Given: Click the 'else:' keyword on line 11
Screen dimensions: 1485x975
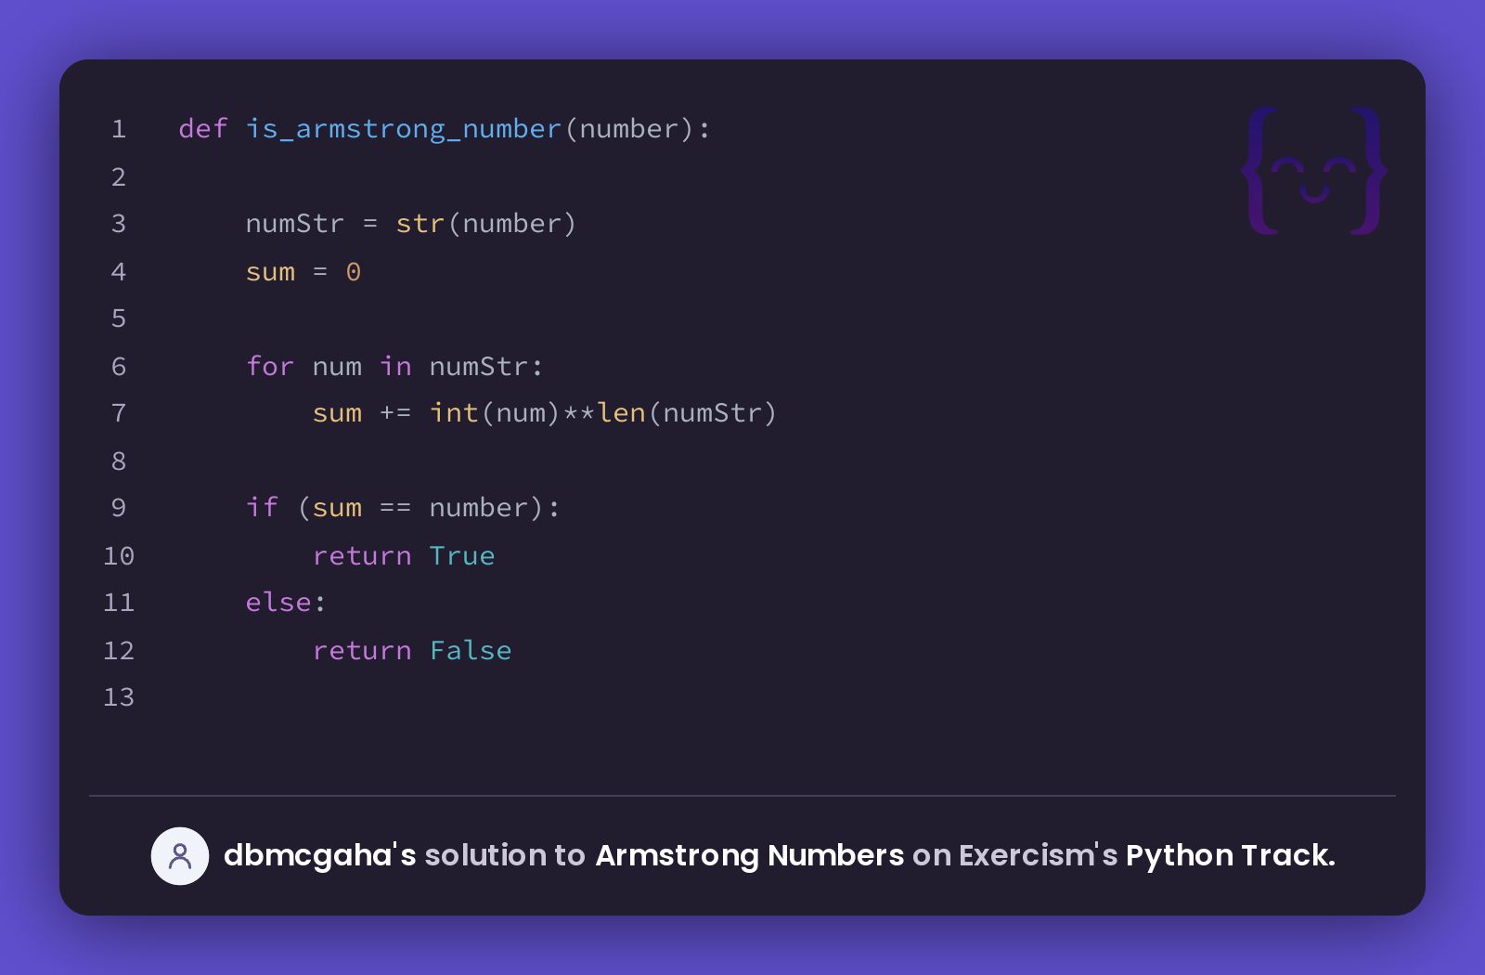Looking at the screenshot, I should pyautogui.click(x=286, y=602).
